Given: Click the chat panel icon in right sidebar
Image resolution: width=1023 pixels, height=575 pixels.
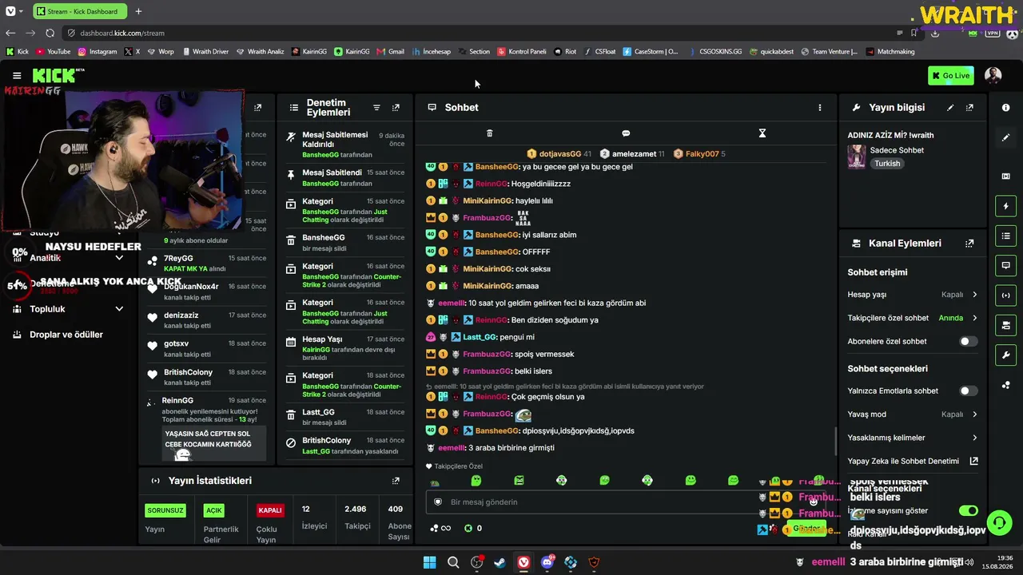Looking at the screenshot, I should (x=1005, y=265).
